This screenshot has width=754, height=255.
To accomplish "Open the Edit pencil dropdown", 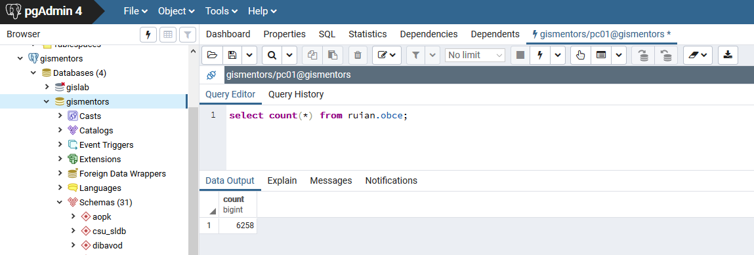I will tap(387, 55).
